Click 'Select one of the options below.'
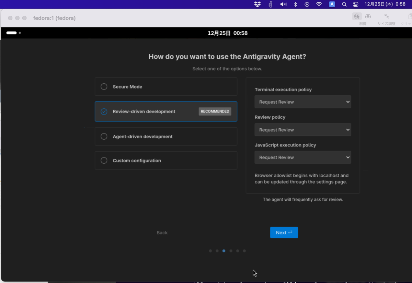 pos(227,69)
